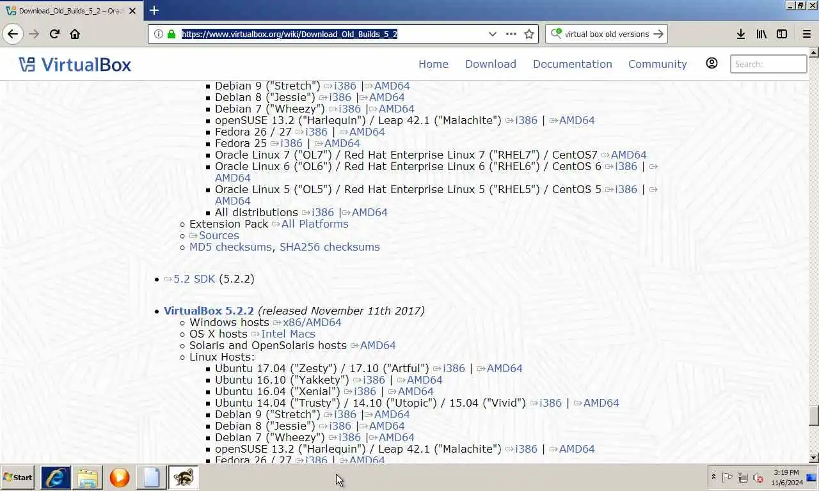Image resolution: width=819 pixels, height=491 pixels.
Task: Click the show desktop tray icon beside the clock
Action: (811, 477)
